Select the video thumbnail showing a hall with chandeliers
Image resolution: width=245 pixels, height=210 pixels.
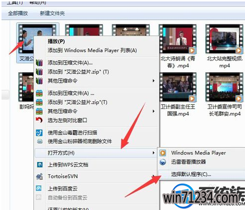click(x=131, y=30)
